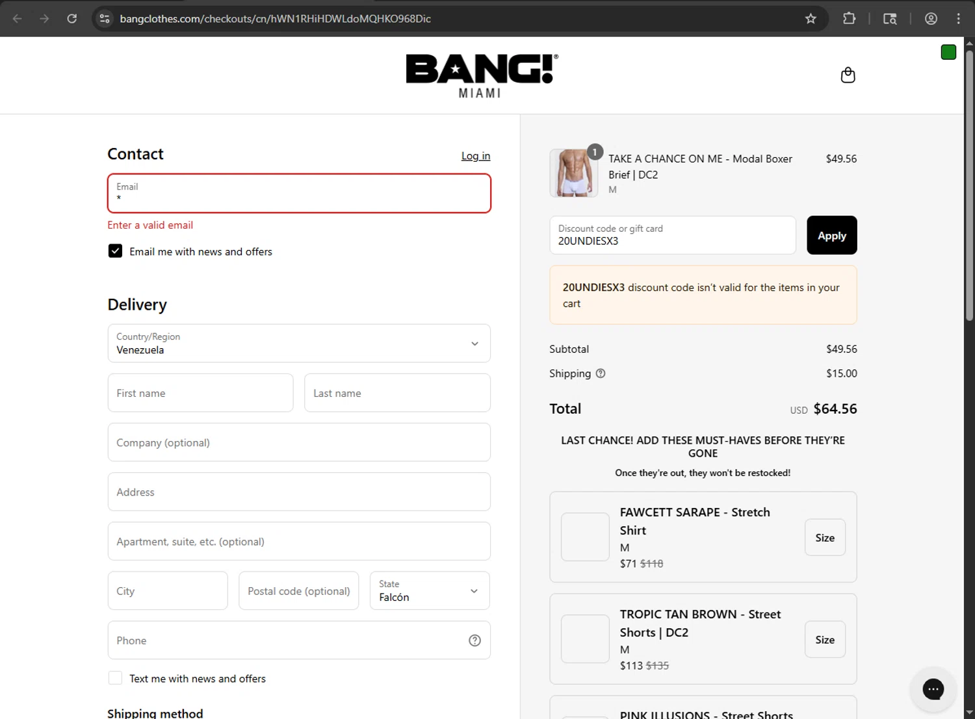Click the Subtotal value $49.56
Screen dimensions: 975x719
click(842, 349)
